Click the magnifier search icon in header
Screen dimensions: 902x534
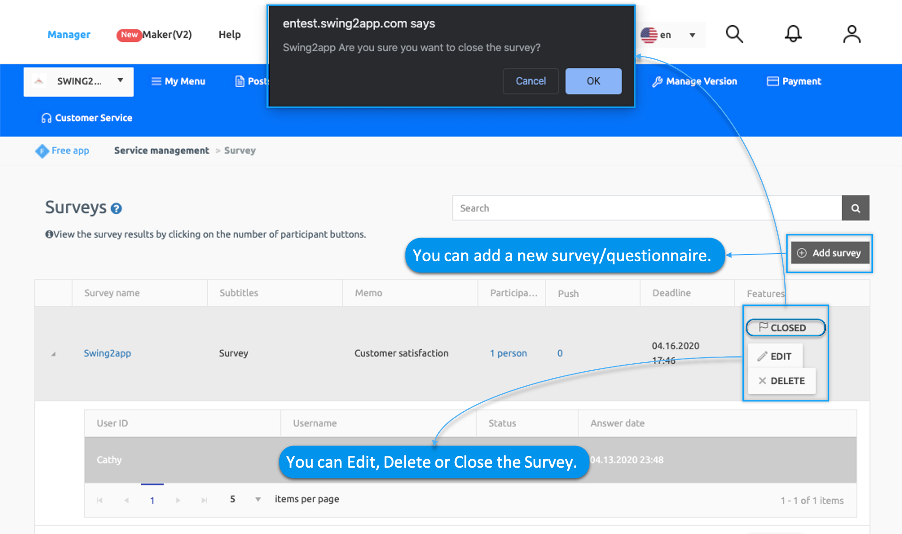[x=734, y=34]
